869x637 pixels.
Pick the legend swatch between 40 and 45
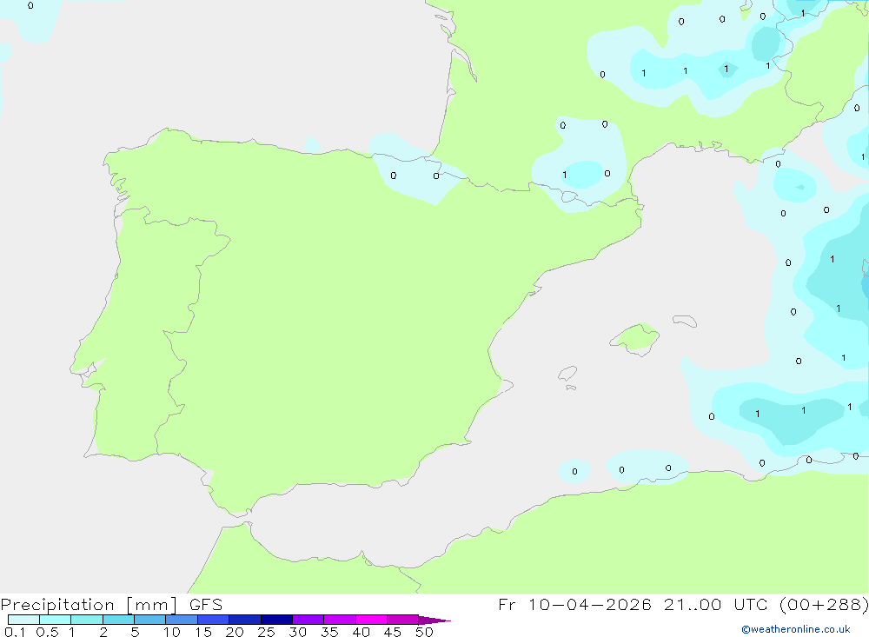coord(371,620)
